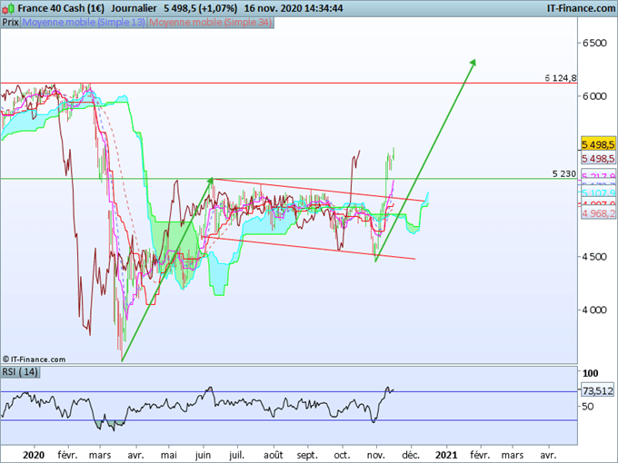Click the 6 124,8 resistance line label
The height and width of the screenshot is (463, 618).
click(561, 78)
